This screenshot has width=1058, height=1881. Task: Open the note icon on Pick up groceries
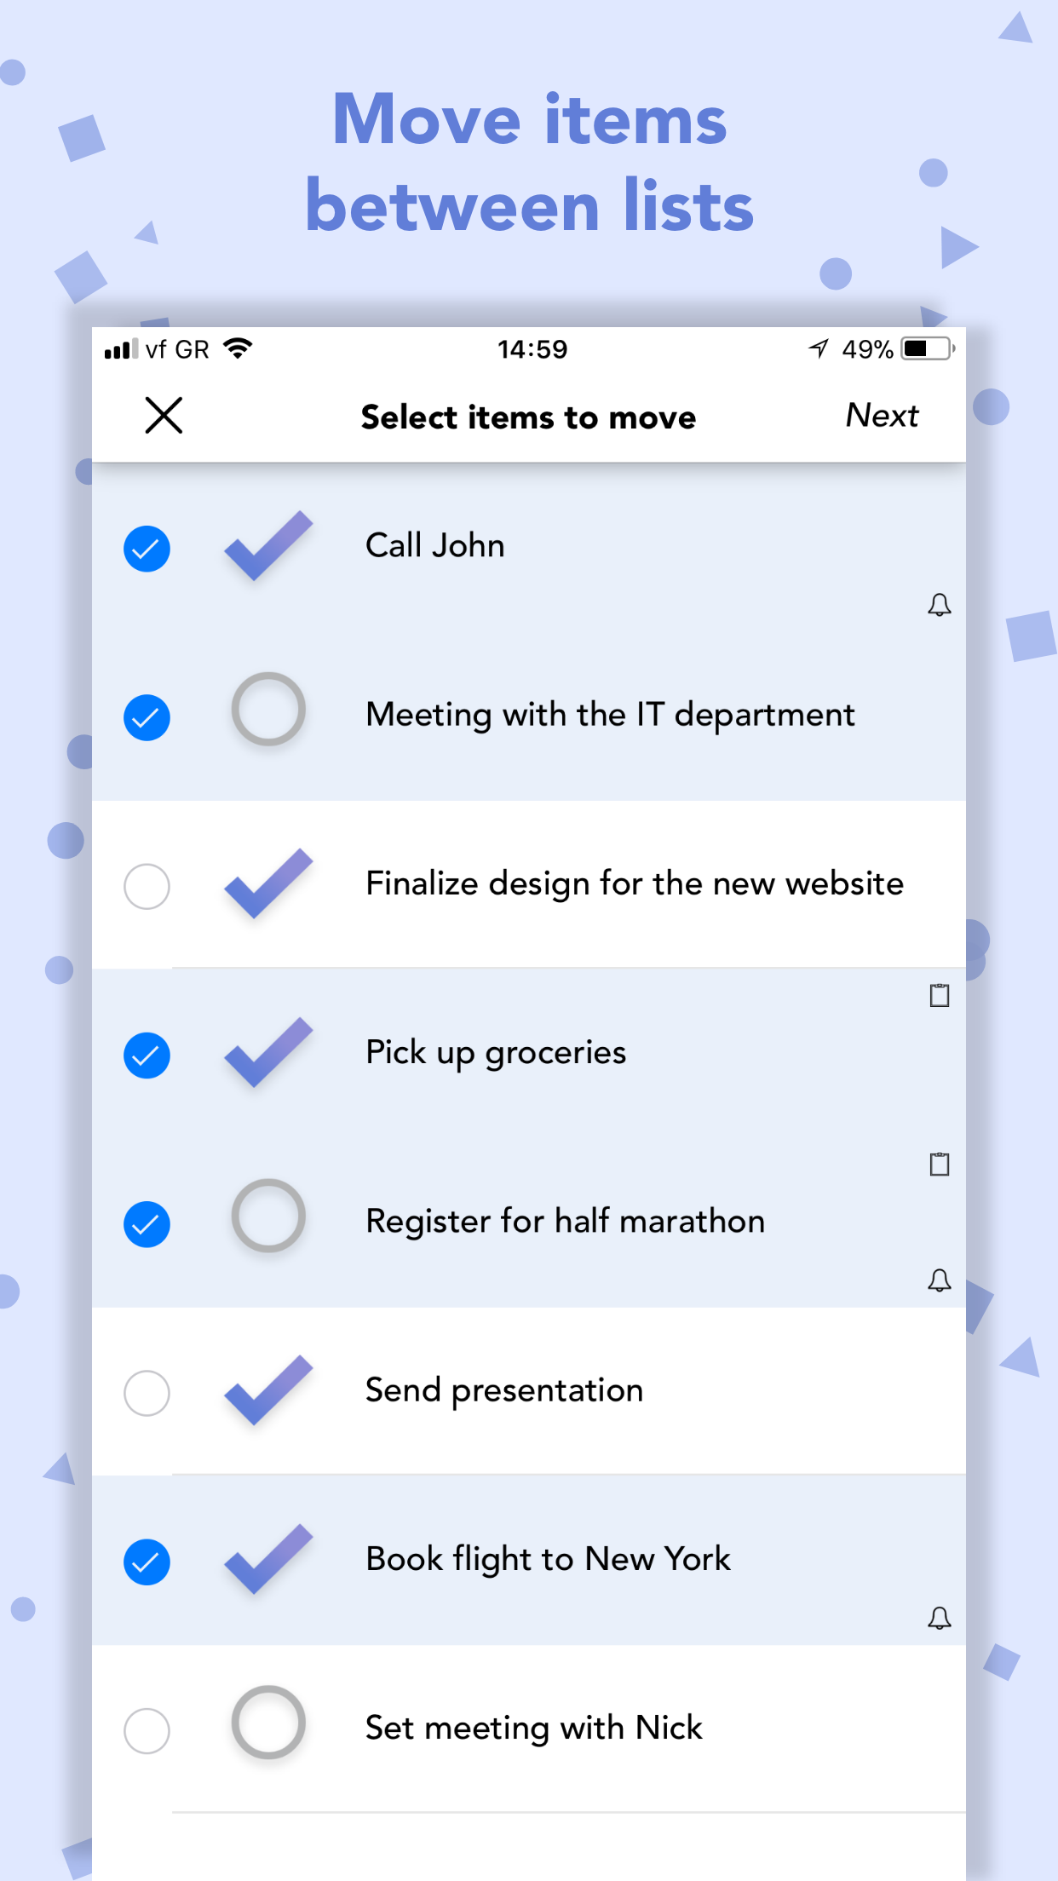pyautogui.click(x=939, y=995)
